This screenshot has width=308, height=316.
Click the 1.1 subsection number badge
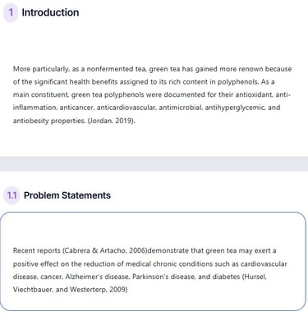coord(11,195)
